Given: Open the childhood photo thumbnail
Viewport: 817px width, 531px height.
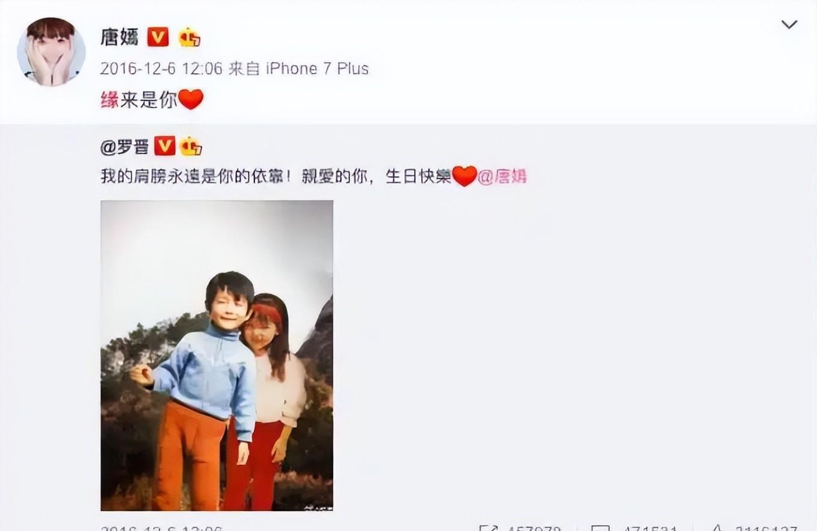Looking at the screenshot, I should (217, 355).
